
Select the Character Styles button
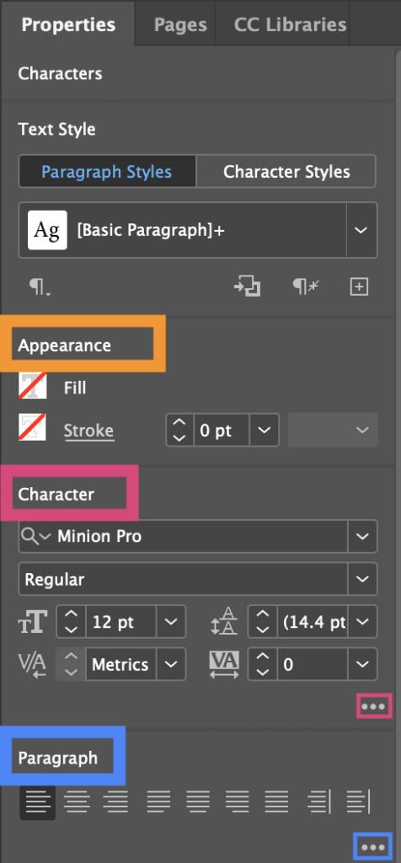tap(286, 172)
